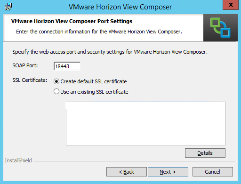The width and height of the screenshot is (241, 184).
Task: Click the "Create default SSL certificate" label text
Action: click(94, 81)
